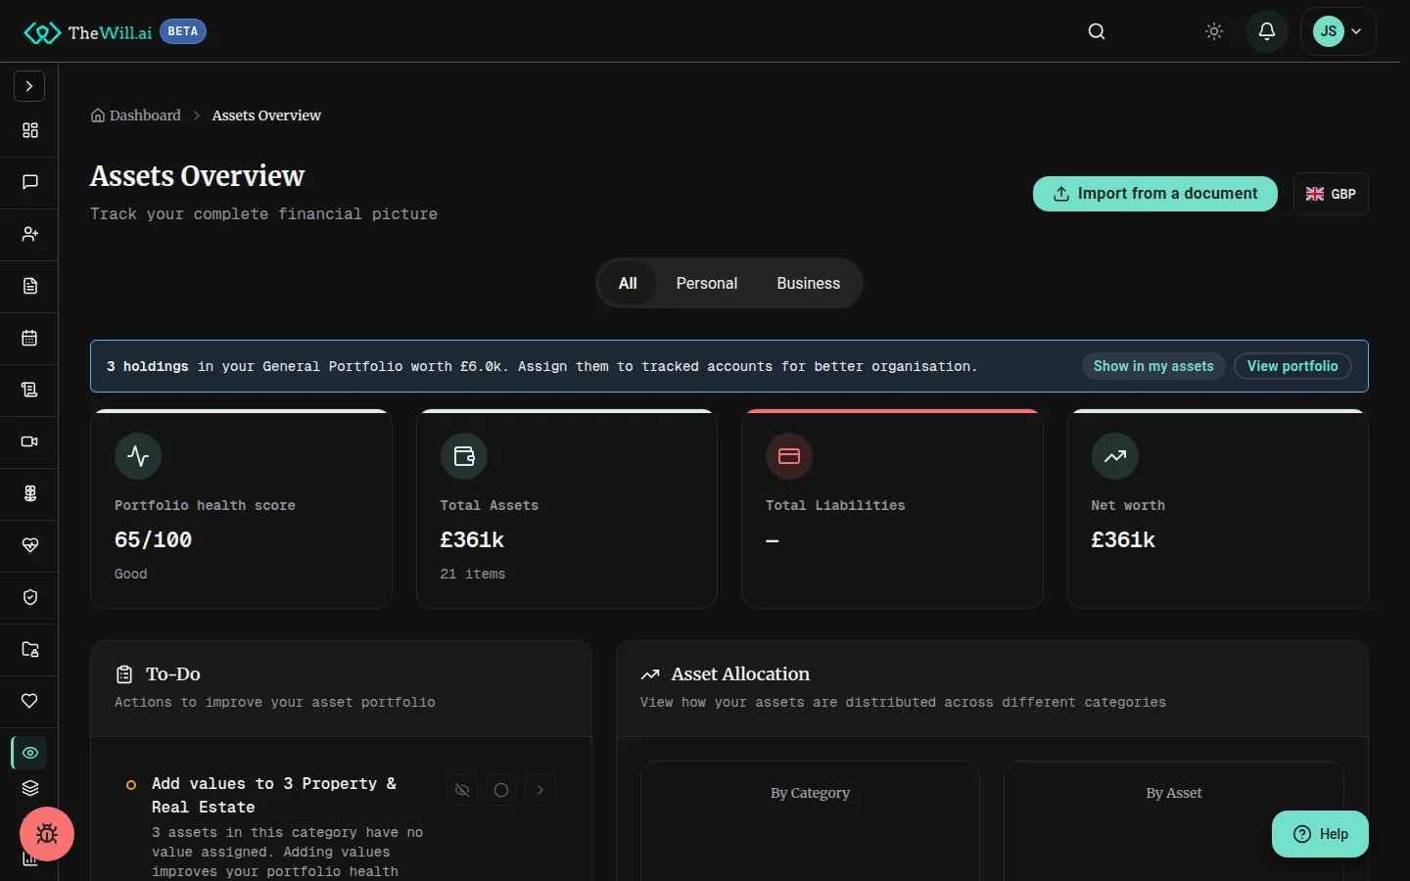
Task: Click the TheWill.ai logo
Action: coord(88,32)
